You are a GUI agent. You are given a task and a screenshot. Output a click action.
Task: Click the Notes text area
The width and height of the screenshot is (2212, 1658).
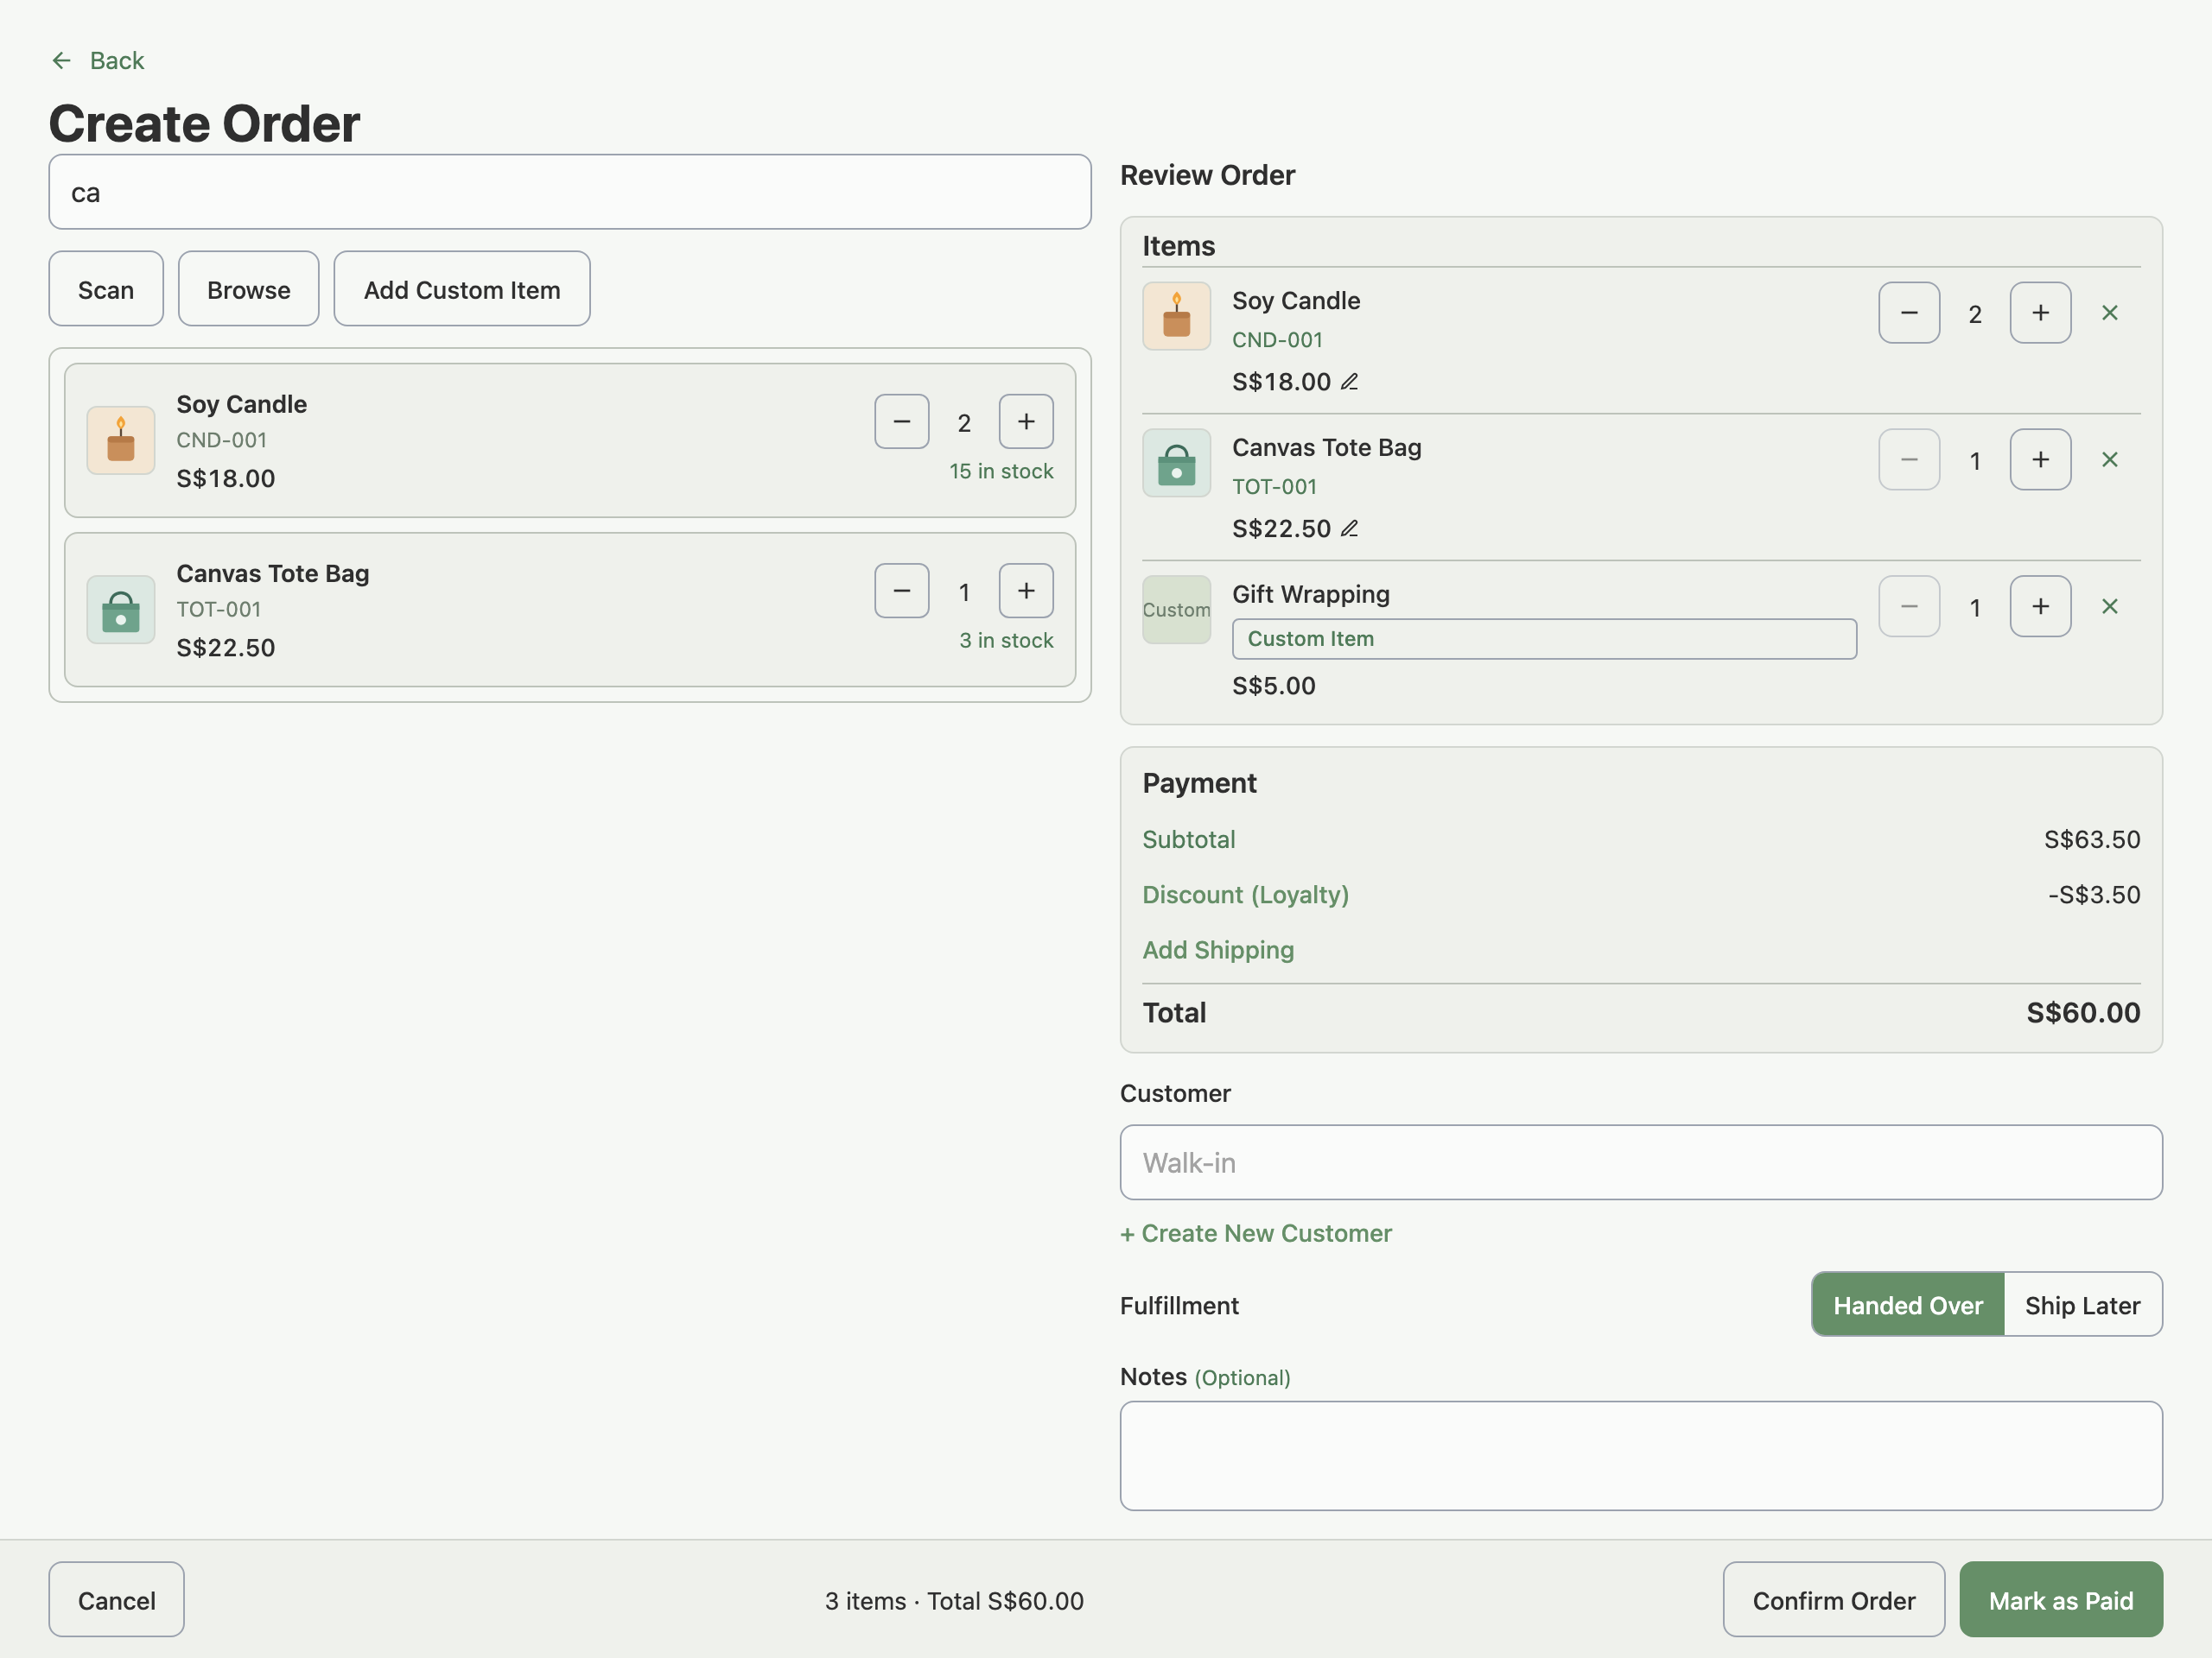(1640, 1455)
